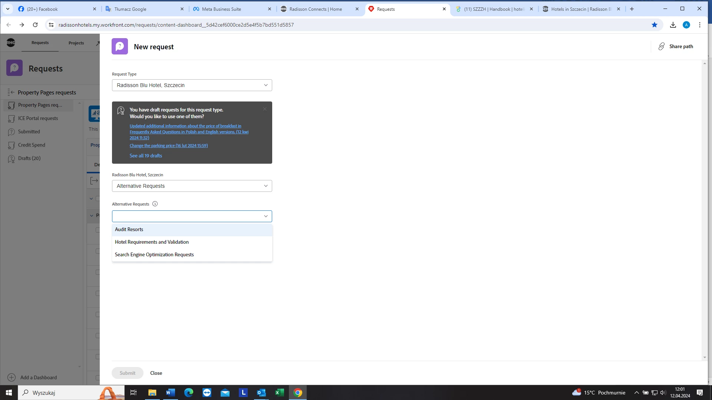Click the form's vertical scrollbar down arrow
Viewport: 712px width, 400px height.
705,357
